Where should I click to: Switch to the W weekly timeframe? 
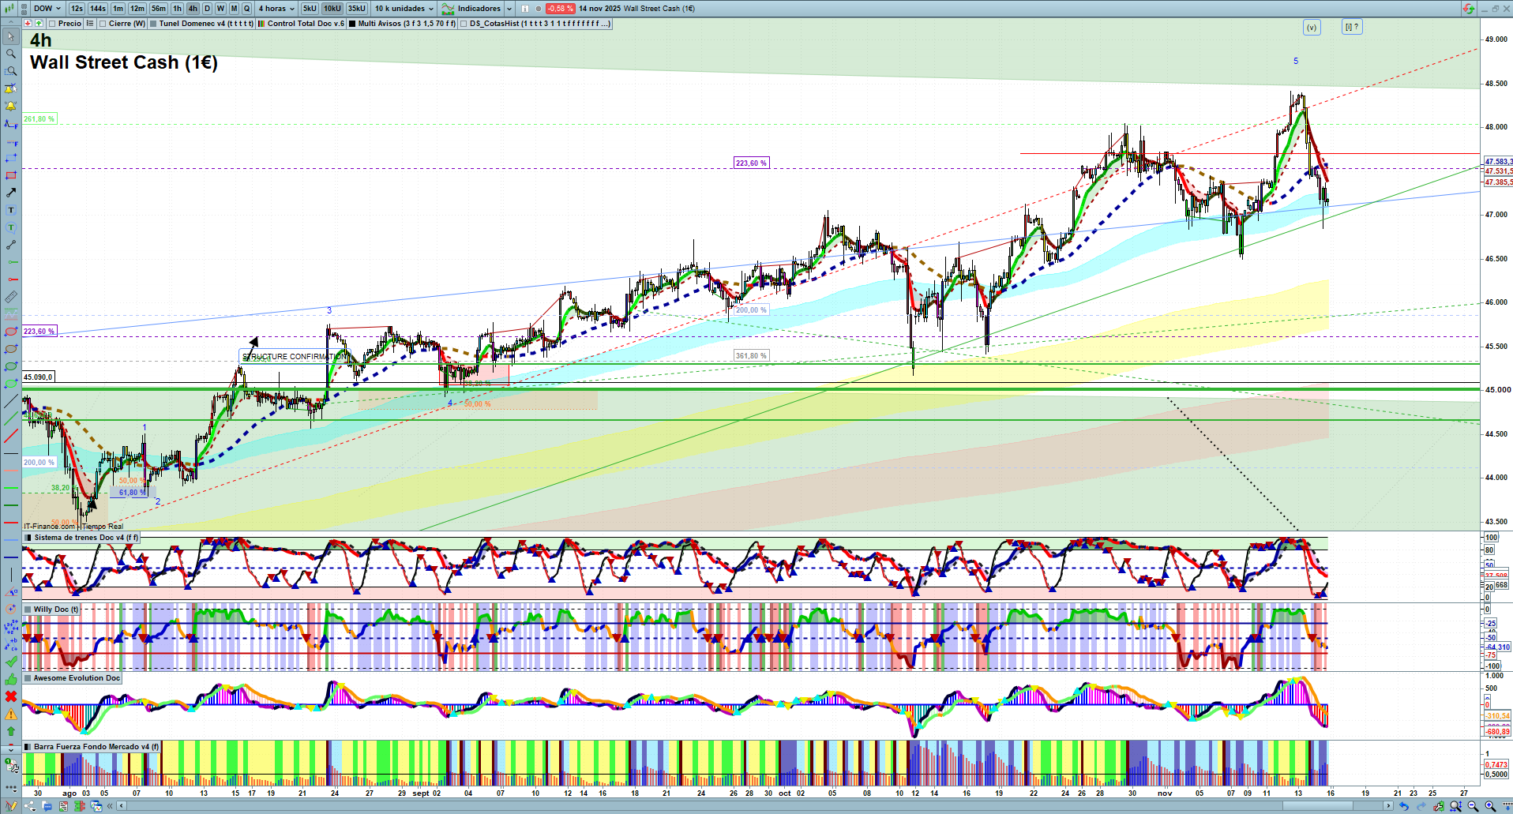click(220, 9)
